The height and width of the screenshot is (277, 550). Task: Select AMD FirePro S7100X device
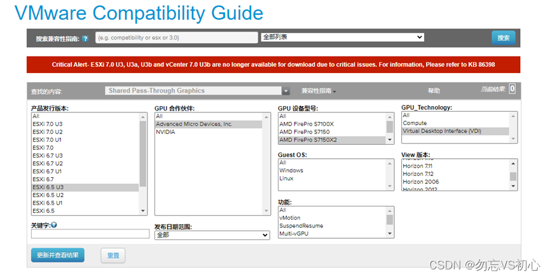click(332, 124)
